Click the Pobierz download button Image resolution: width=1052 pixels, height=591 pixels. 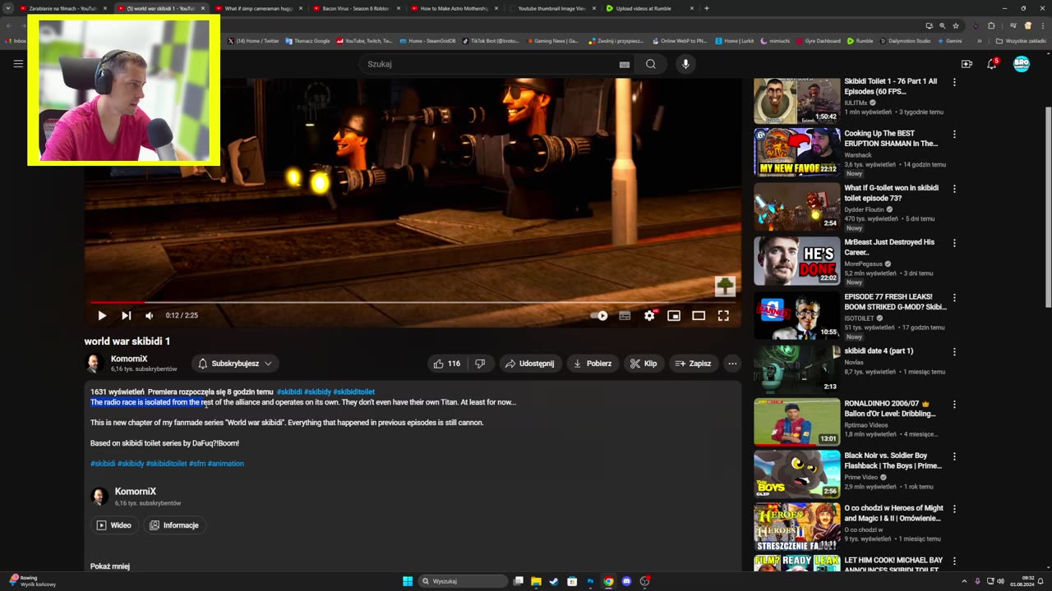[x=593, y=364]
